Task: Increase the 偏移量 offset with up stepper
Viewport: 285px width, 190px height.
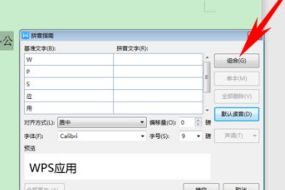Action: point(198,120)
